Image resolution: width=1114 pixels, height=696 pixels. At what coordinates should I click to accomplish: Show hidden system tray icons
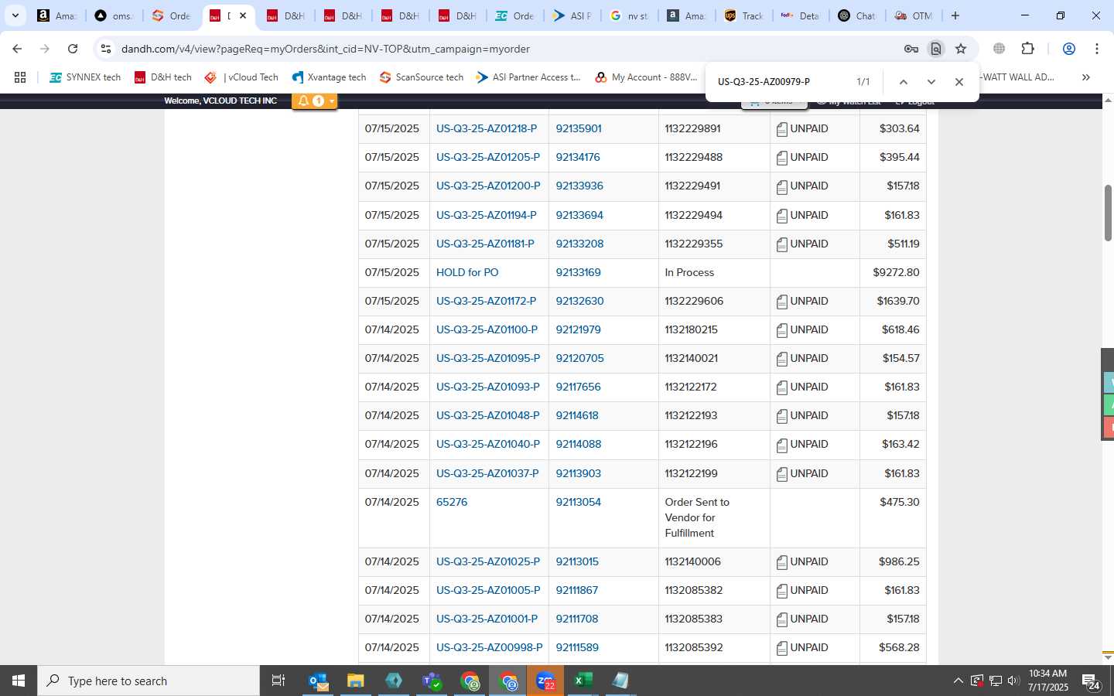coord(958,681)
